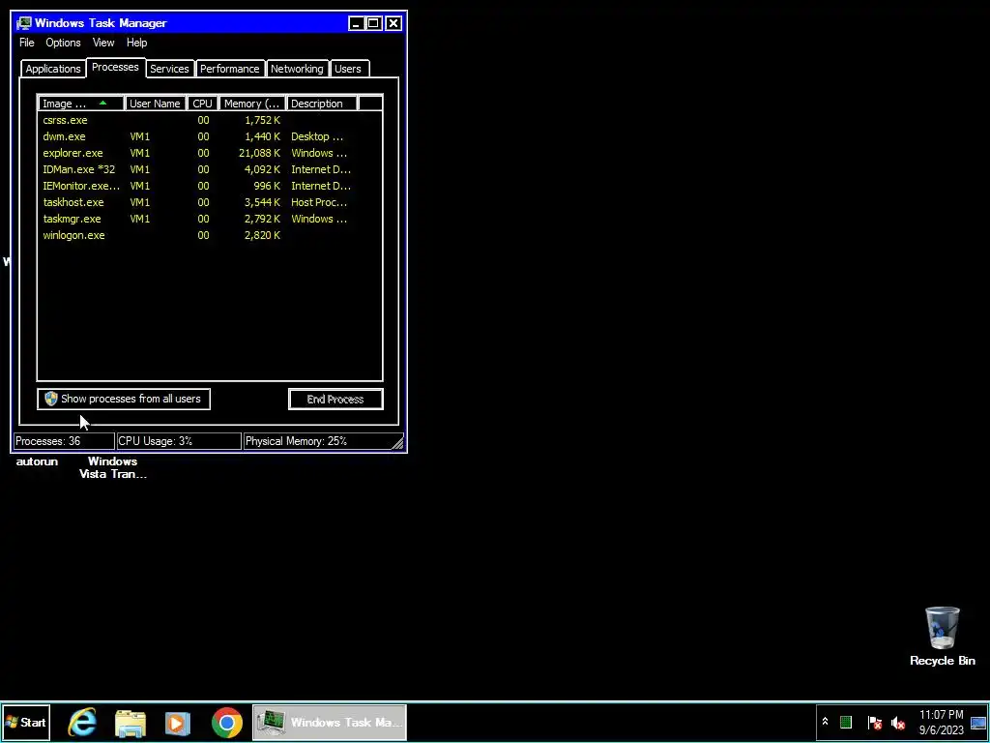This screenshot has height=743, width=990.
Task: Open the File menu
Action: click(26, 43)
